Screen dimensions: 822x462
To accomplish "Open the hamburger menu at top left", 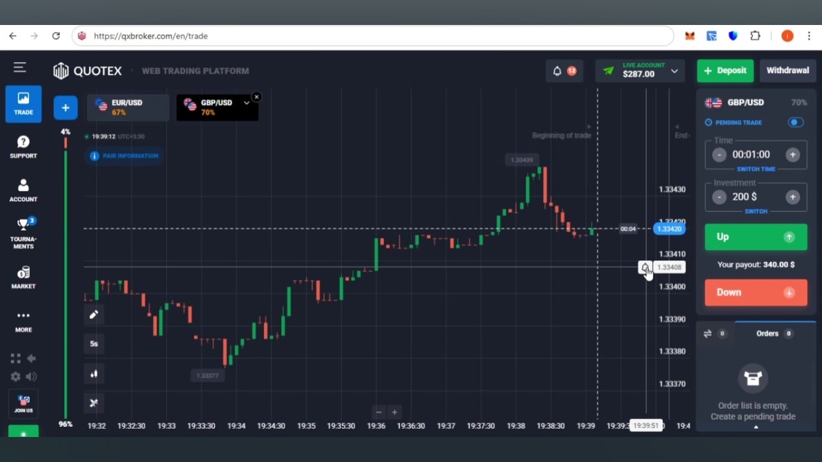I will (20, 67).
